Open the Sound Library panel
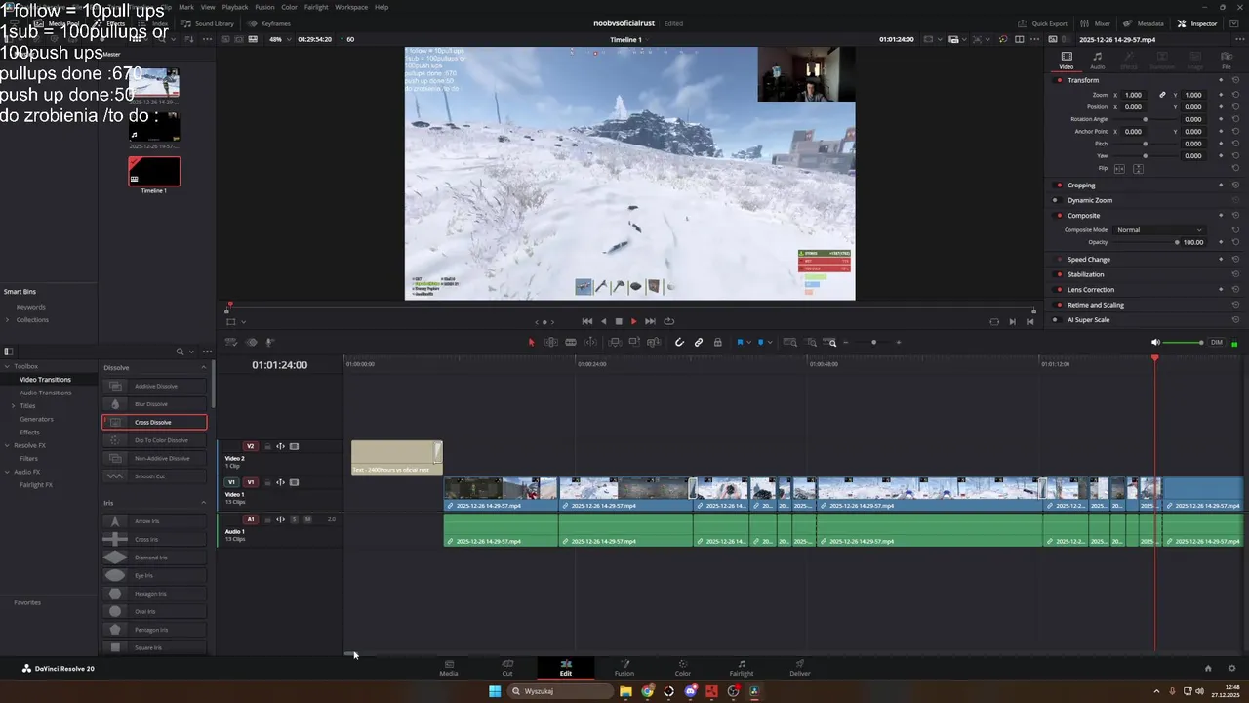The image size is (1249, 703). (208, 22)
